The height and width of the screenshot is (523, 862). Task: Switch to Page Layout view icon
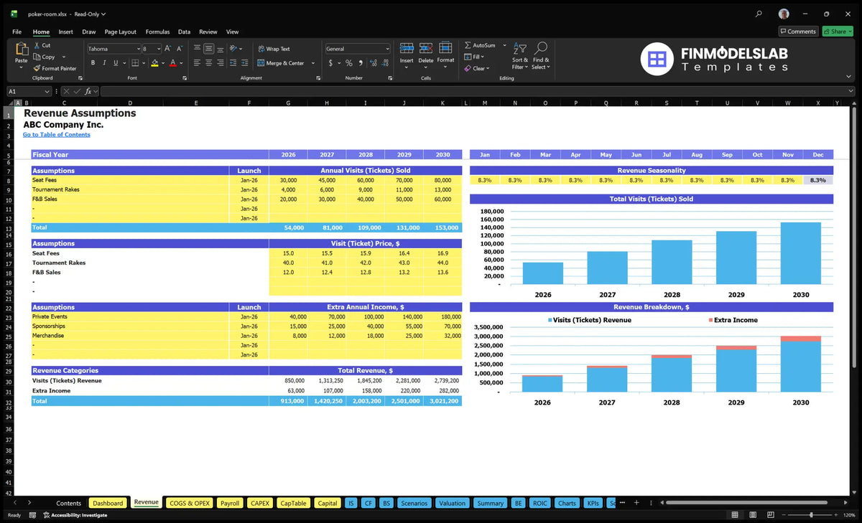[751, 515]
